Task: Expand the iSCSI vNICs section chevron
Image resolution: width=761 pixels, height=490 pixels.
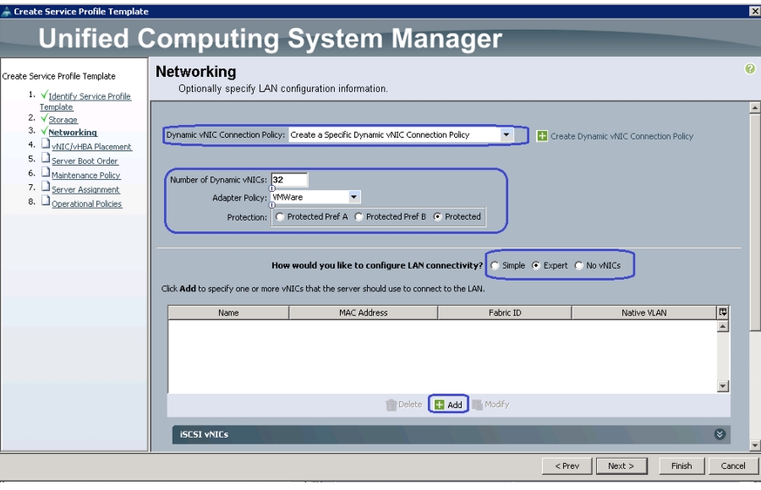Action: [720, 434]
